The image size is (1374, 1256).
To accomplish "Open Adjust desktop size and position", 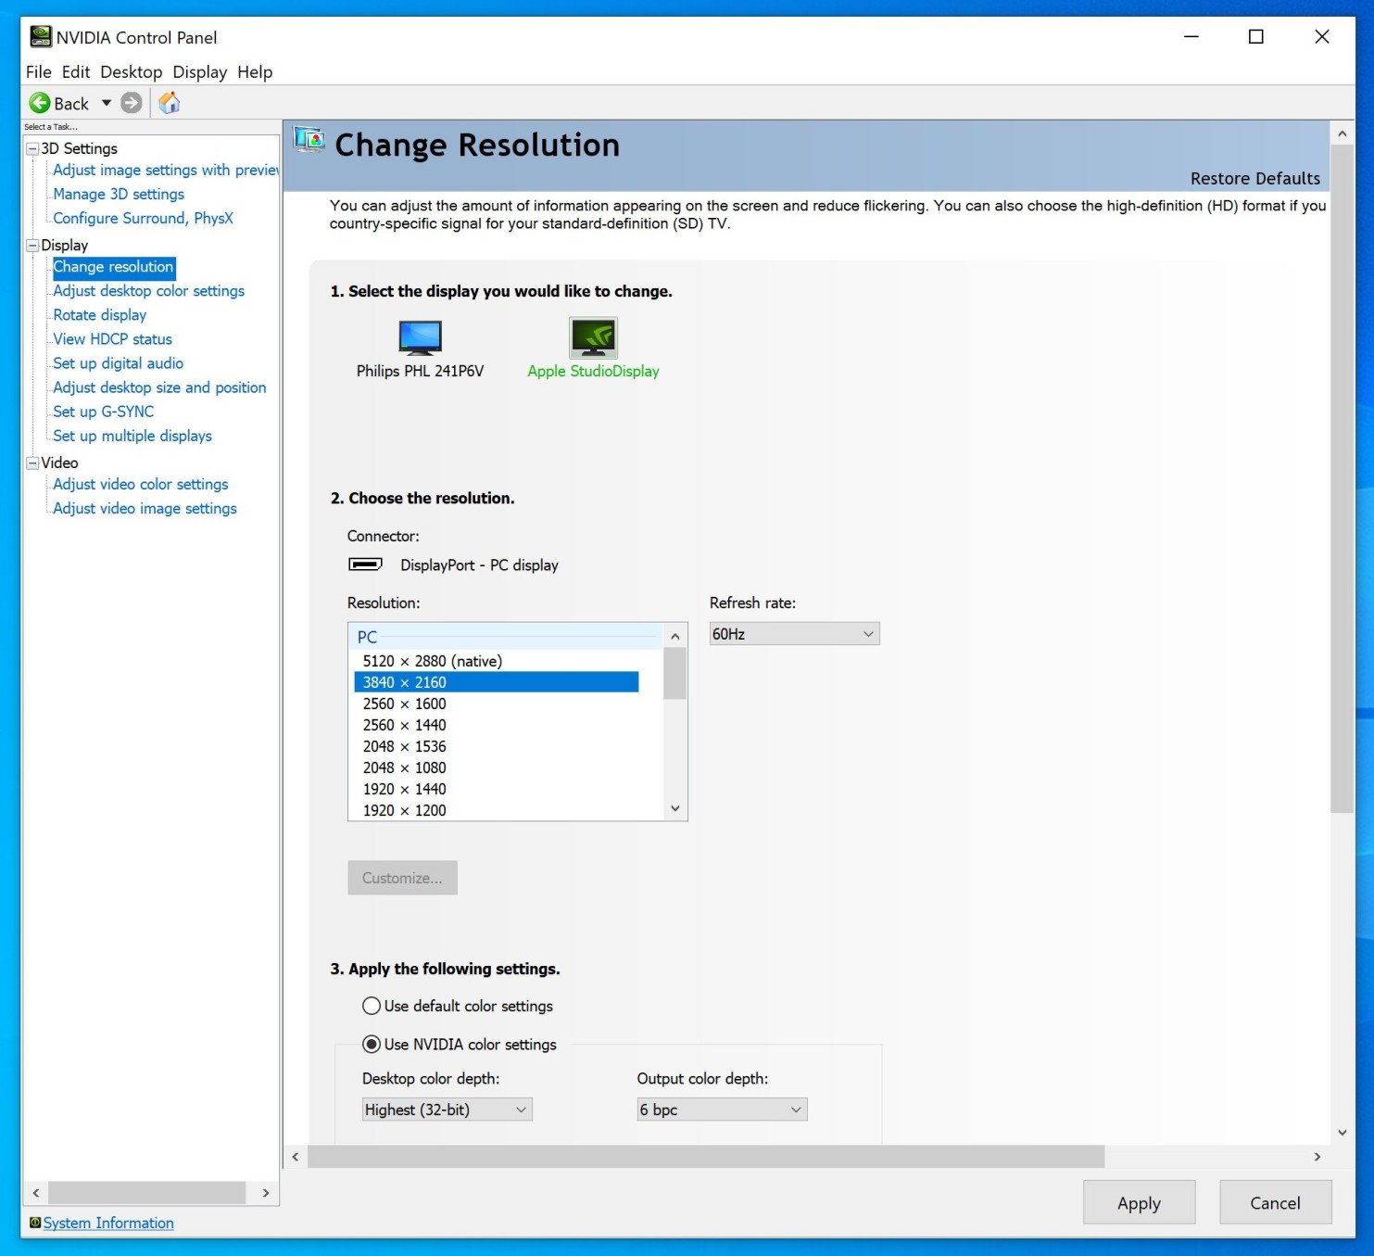I will tap(159, 387).
